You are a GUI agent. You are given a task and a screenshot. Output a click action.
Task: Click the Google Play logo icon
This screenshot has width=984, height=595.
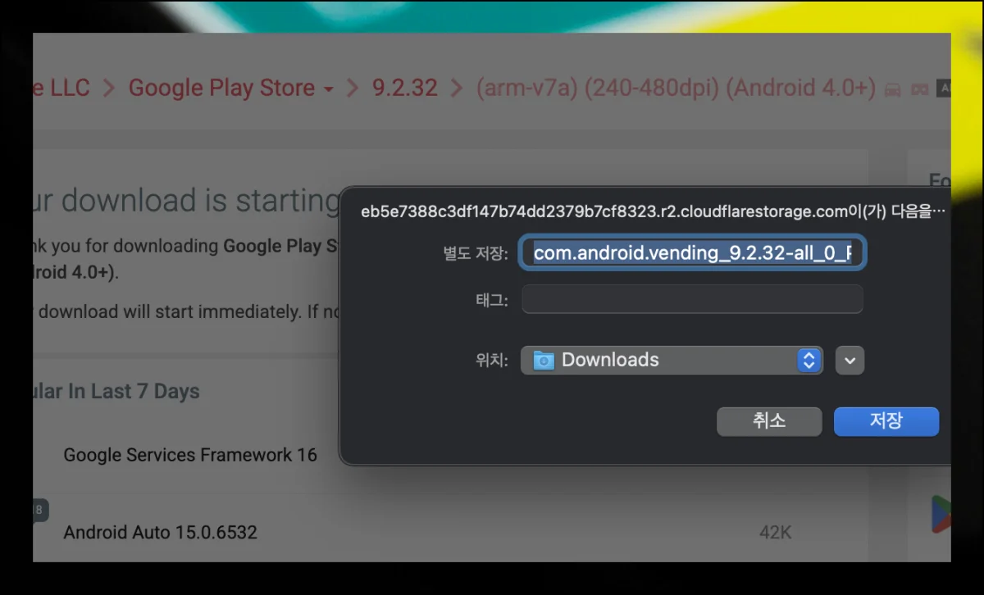coord(941,515)
